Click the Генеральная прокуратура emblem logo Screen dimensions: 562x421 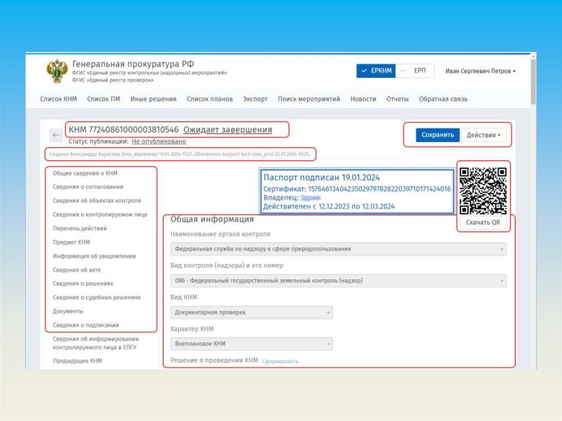57,71
